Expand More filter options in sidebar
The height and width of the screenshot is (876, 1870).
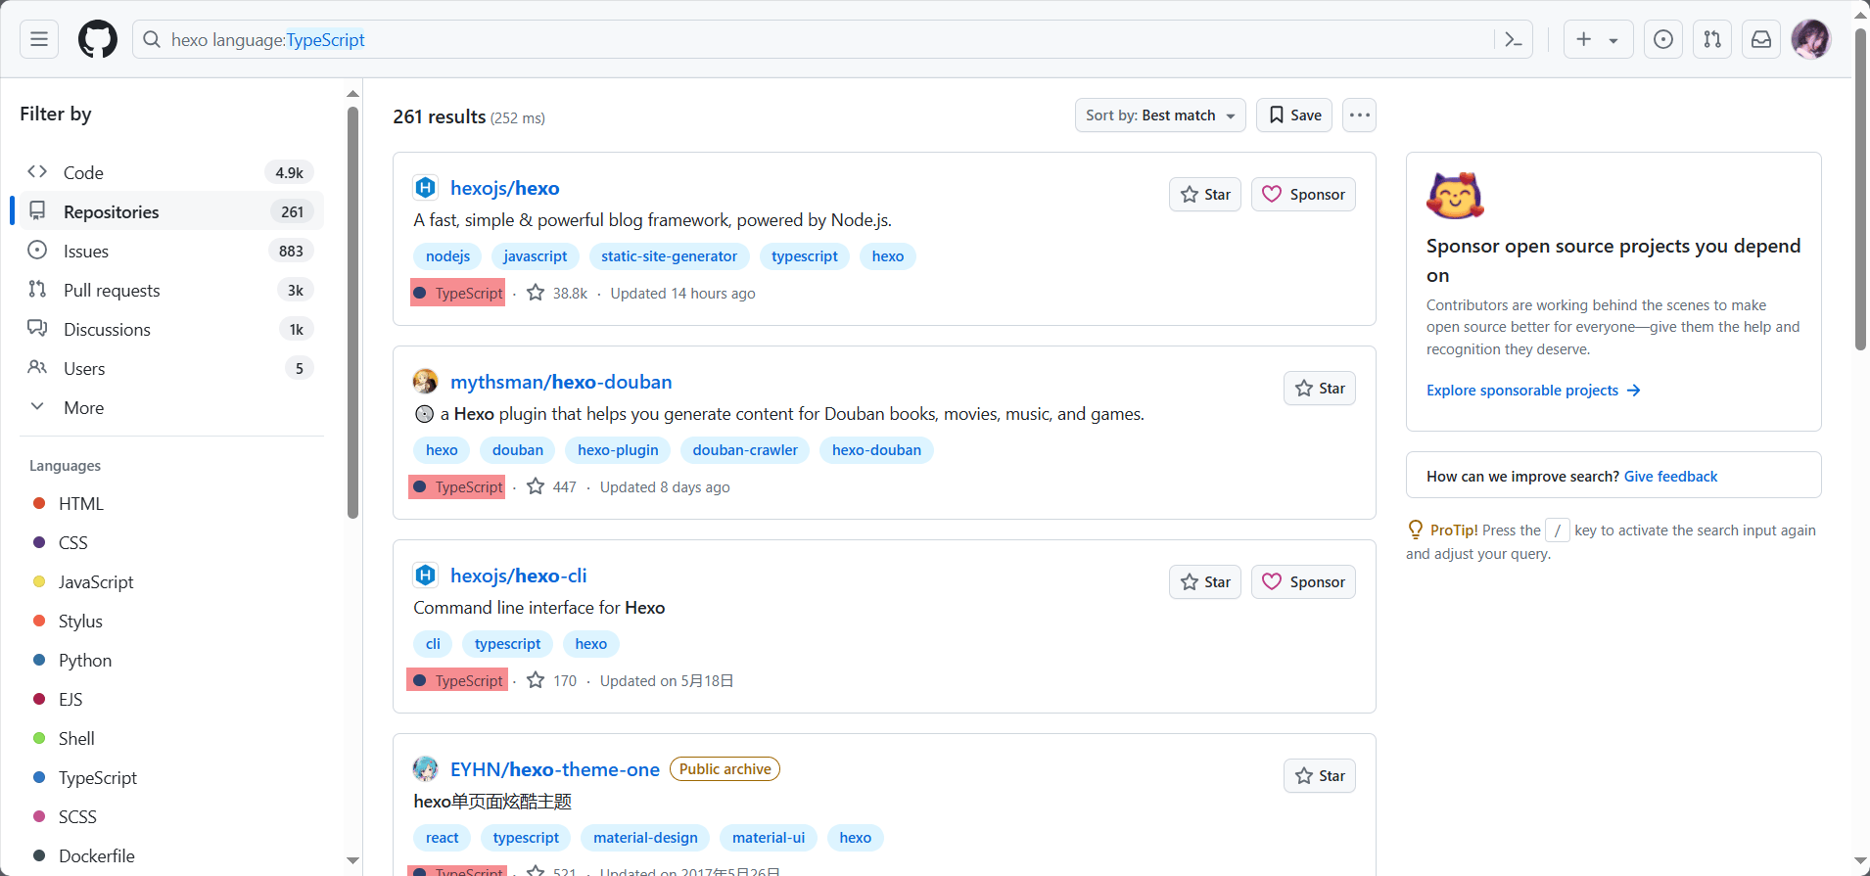click(x=83, y=408)
